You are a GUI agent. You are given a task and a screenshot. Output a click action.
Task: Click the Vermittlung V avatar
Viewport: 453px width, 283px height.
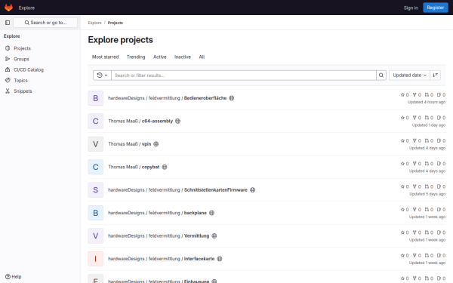coord(96,235)
